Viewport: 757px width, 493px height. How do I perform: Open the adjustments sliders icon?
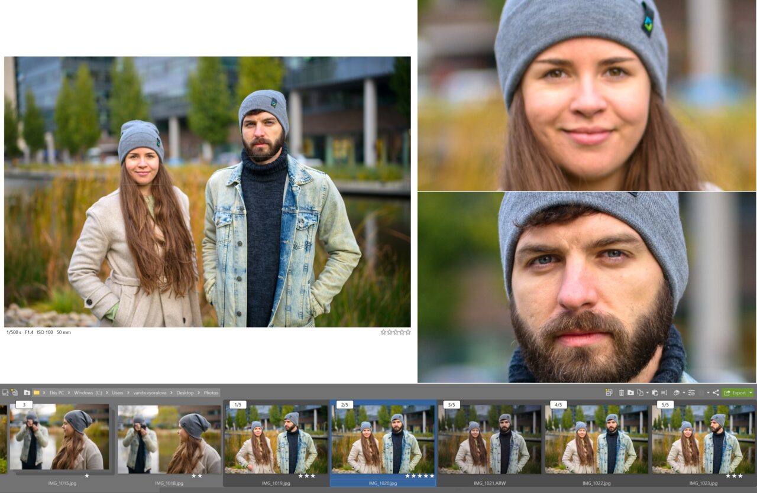click(691, 393)
